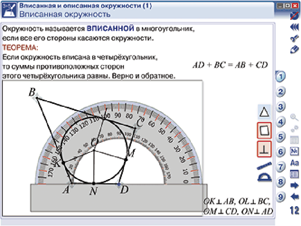Select the triangle shape tool
301x226 pixels.
pos(265,111)
